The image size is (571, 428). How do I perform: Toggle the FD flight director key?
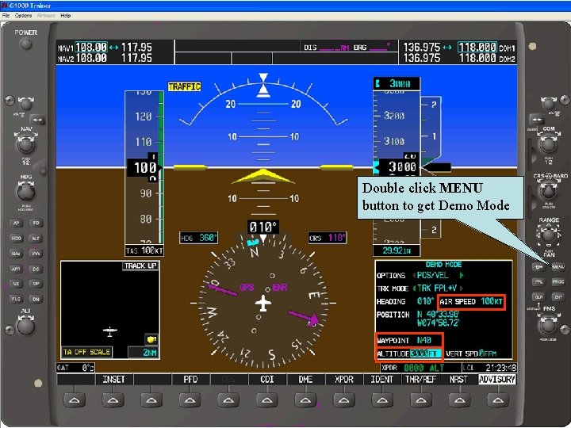point(36,223)
